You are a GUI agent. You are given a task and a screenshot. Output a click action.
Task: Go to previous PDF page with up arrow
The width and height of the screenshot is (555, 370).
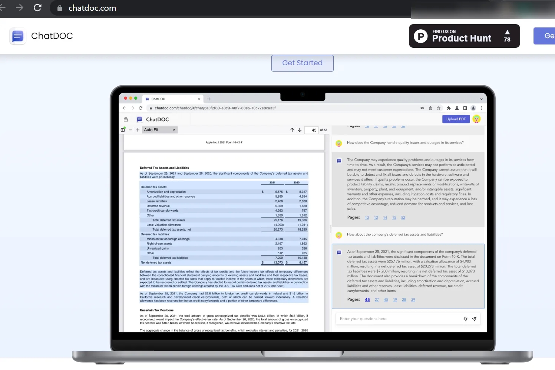tap(292, 130)
